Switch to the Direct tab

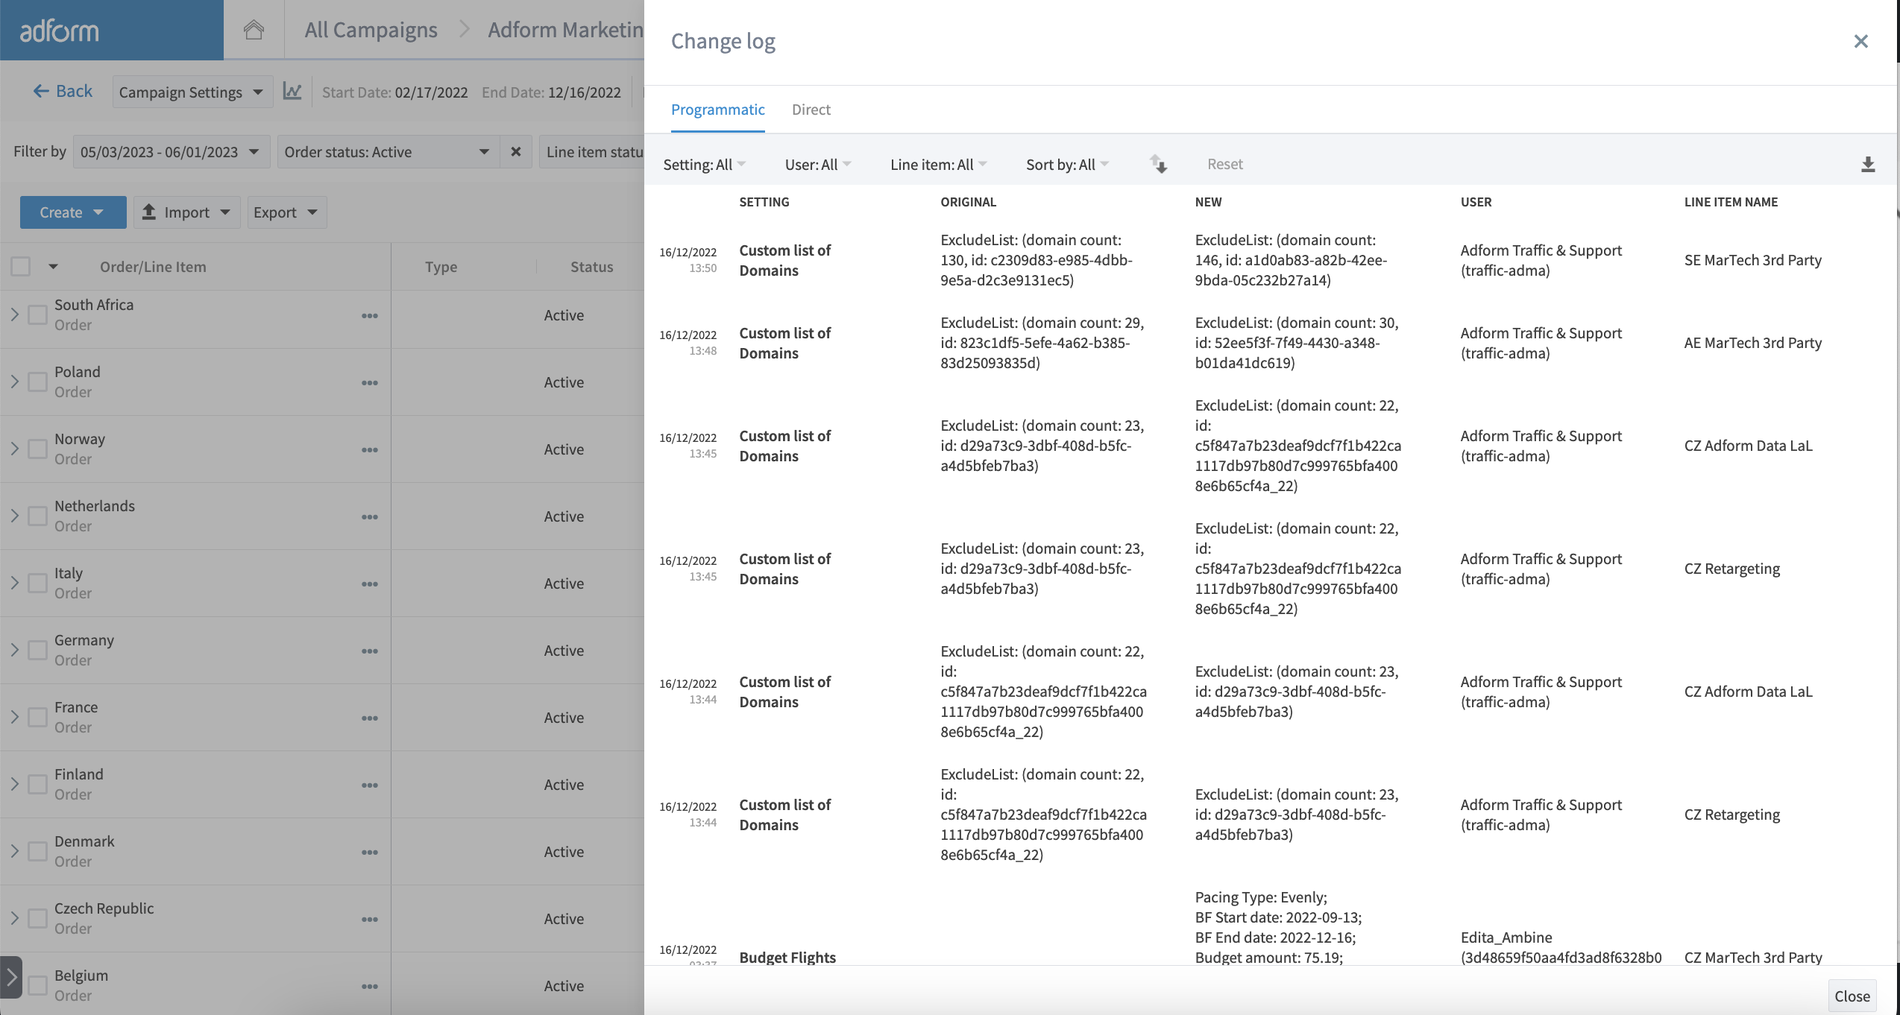click(811, 110)
